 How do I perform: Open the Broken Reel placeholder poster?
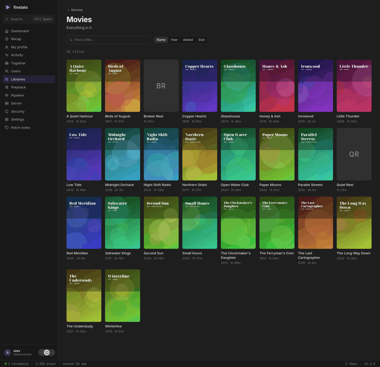[x=161, y=86]
